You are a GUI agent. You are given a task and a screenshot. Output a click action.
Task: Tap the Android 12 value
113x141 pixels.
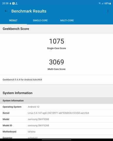[34, 107]
